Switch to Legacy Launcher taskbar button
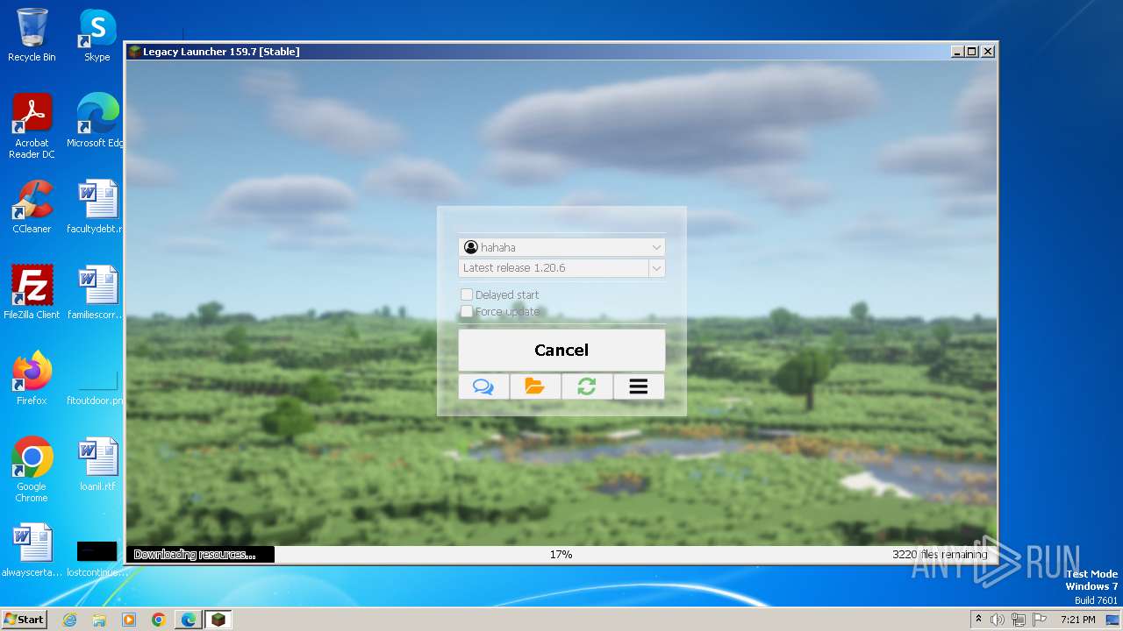This screenshot has height=631, width=1123. tap(218, 620)
